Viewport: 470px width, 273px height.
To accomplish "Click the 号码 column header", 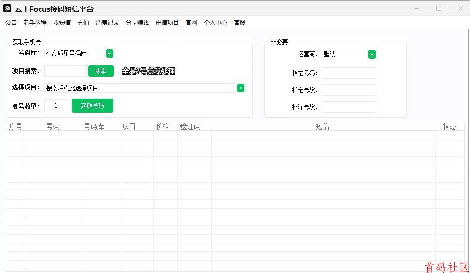I will pos(53,126).
